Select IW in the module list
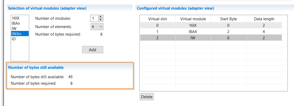 pyautogui.click(x=14, y=28)
